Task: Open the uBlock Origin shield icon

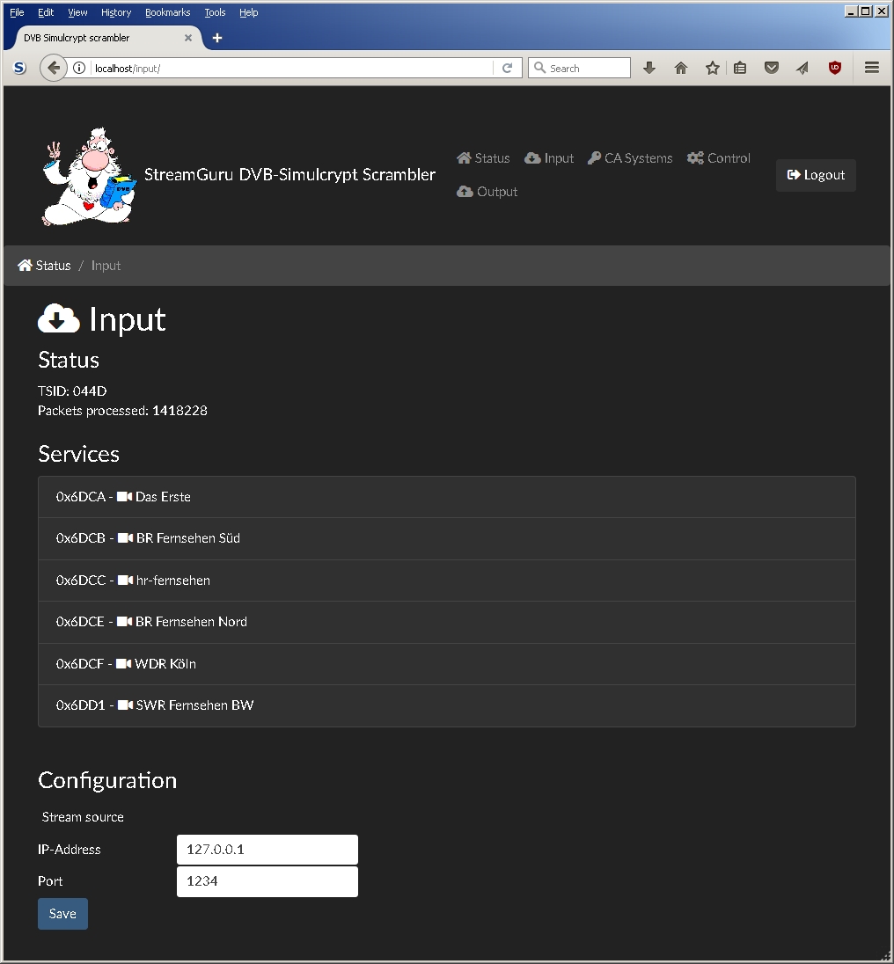Action: 834,69
